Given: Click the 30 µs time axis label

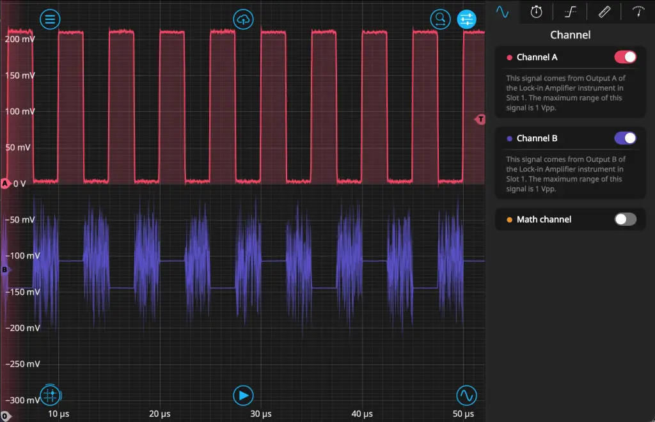Looking at the screenshot, I should pos(261,414).
